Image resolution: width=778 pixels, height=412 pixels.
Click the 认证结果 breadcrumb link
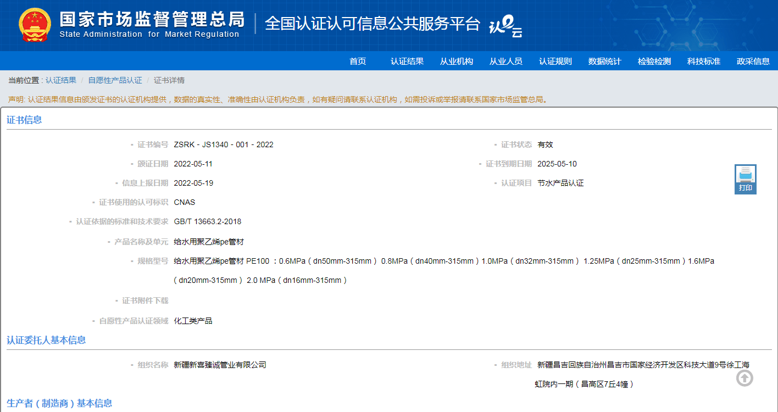coord(61,80)
